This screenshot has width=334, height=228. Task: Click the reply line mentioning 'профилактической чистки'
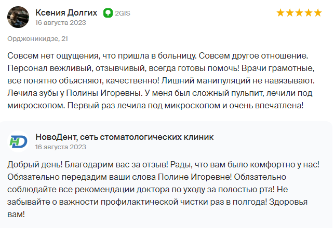click(x=157, y=202)
